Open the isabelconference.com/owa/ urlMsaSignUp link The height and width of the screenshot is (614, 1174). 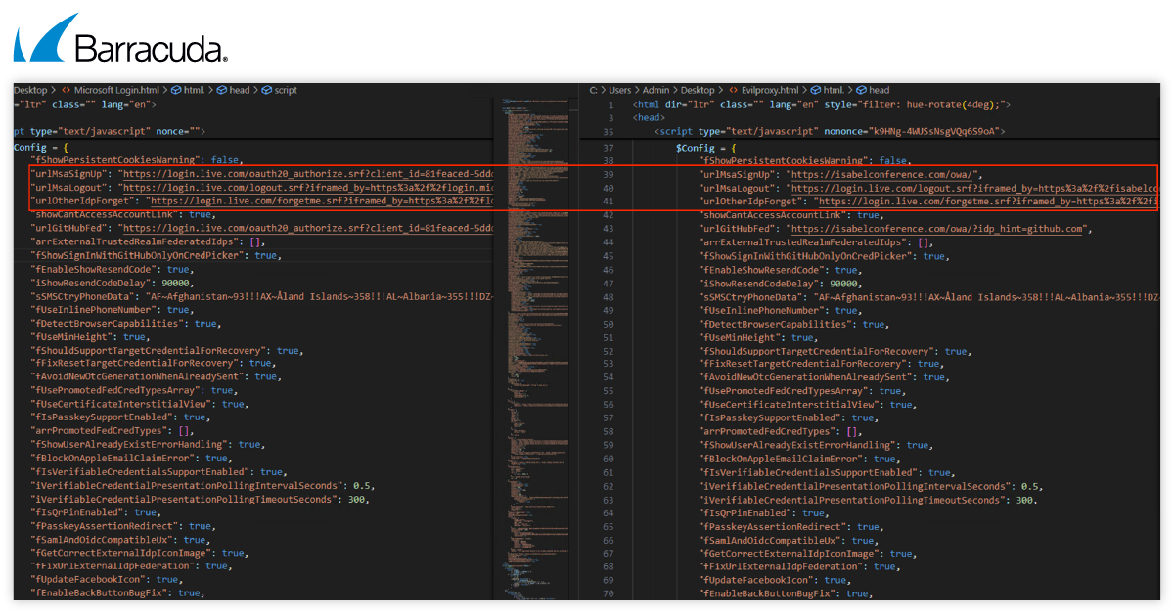890,174
